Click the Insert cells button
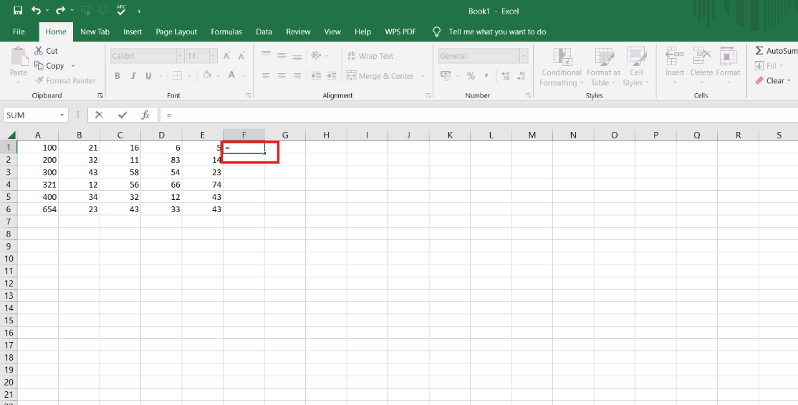 [675, 65]
